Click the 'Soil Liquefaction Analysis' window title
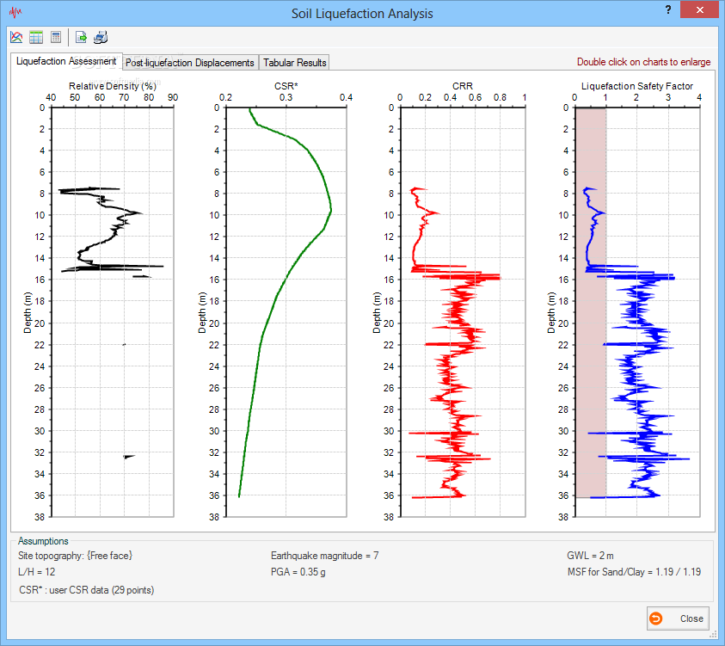The height and width of the screenshot is (646, 725). coord(362,14)
